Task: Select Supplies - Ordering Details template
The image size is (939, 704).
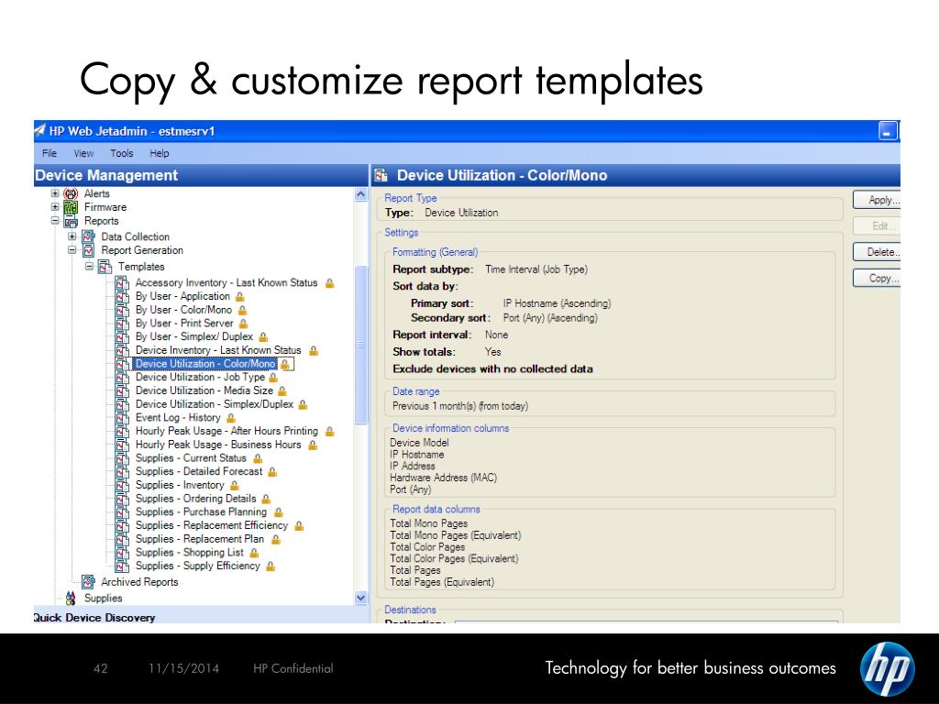Action: click(x=196, y=499)
